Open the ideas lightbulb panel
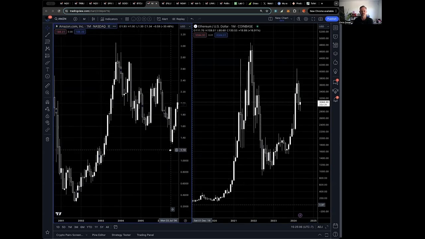This screenshot has width=425, height=239. coord(335,71)
